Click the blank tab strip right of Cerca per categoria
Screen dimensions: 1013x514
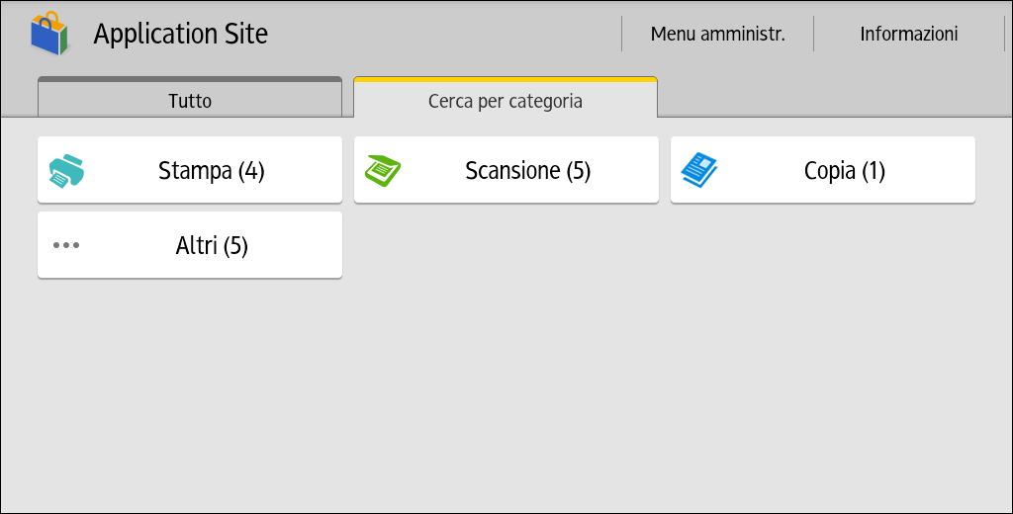click(x=831, y=100)
